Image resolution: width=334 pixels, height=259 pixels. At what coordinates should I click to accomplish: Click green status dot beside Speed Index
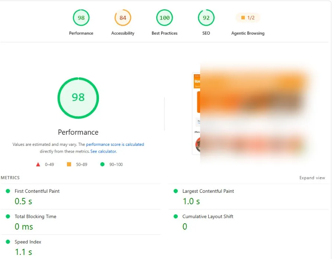click(8, 242)
